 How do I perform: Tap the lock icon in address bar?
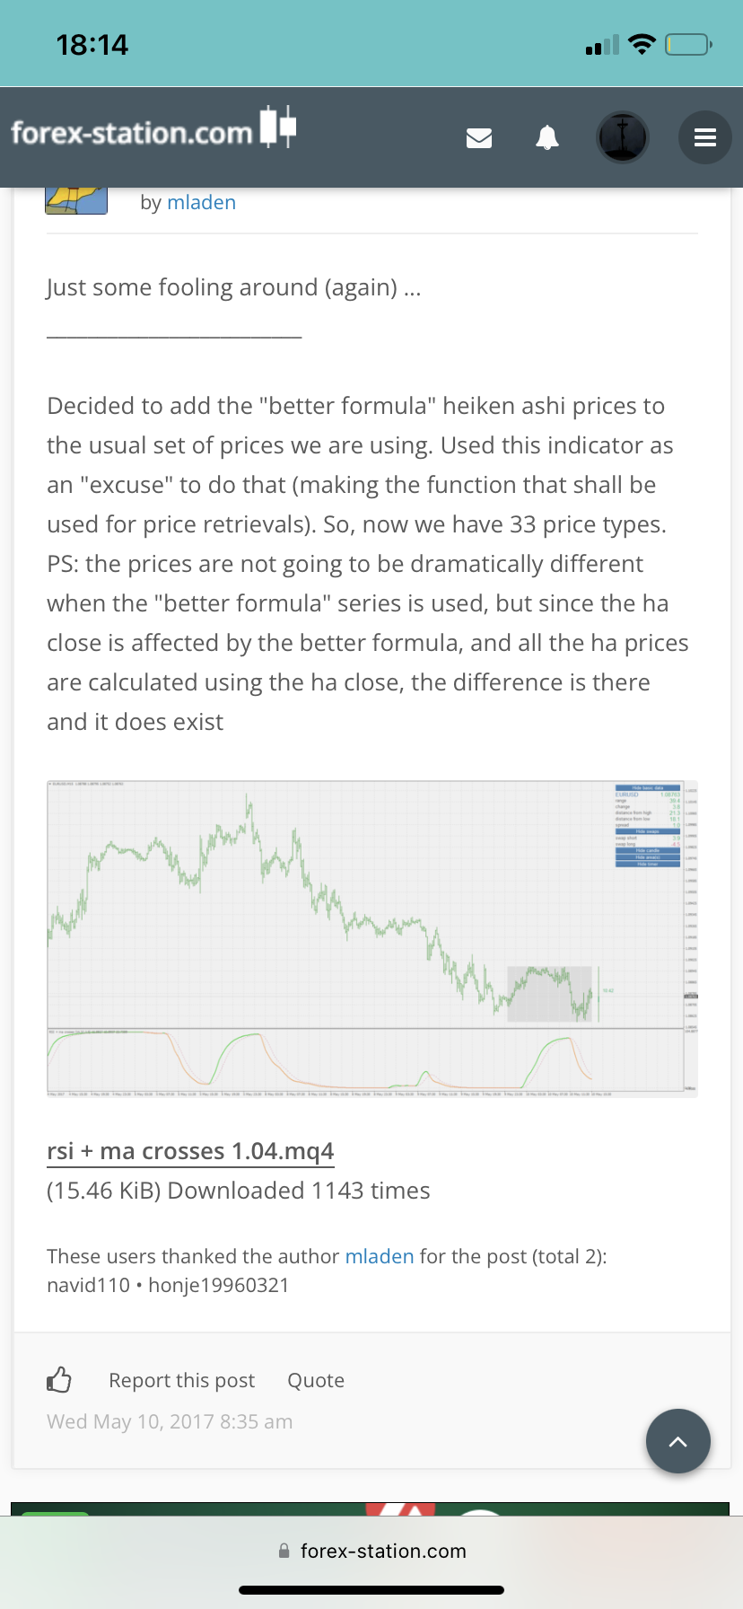[284, 1551]
